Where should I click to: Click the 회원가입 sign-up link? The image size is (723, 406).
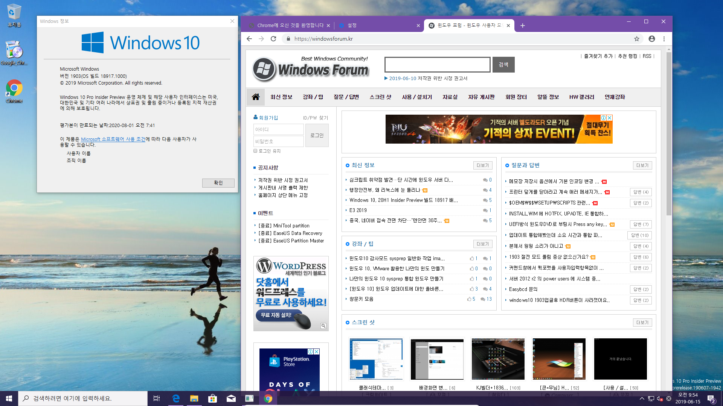266,118
